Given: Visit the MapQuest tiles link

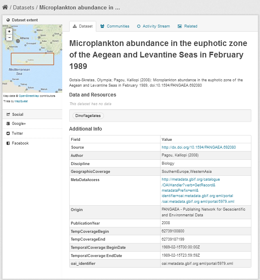Looking at the screenshot, I should click(x=21, y=101).
